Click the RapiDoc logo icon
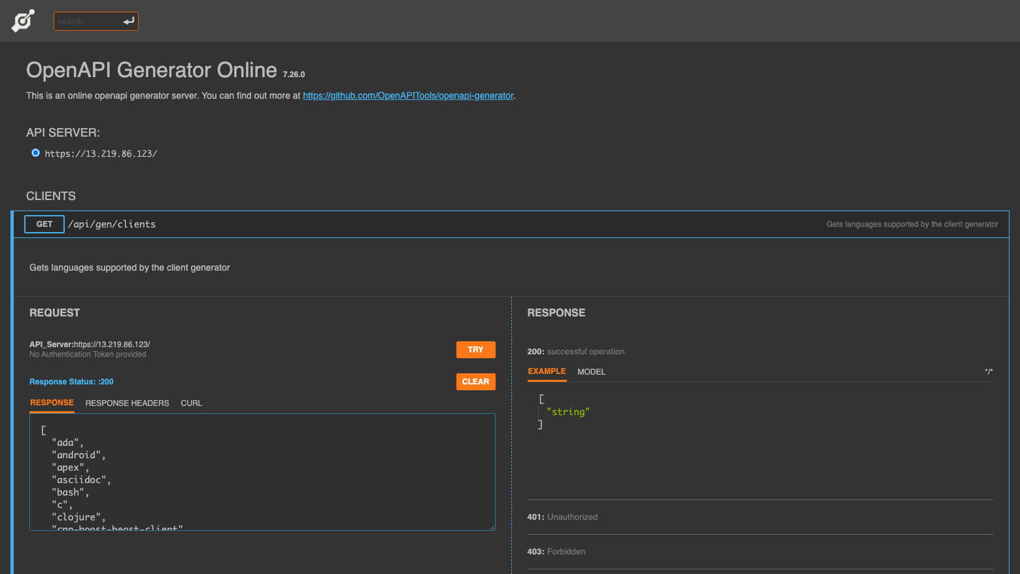This screenshot has height=574, width=1020. pos(23,21)
